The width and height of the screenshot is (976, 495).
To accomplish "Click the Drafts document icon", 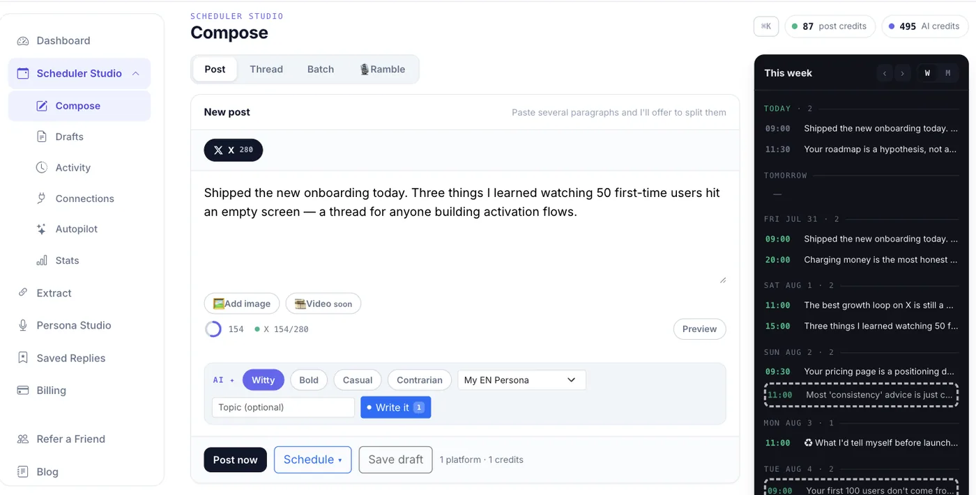I will coord(42,137).
